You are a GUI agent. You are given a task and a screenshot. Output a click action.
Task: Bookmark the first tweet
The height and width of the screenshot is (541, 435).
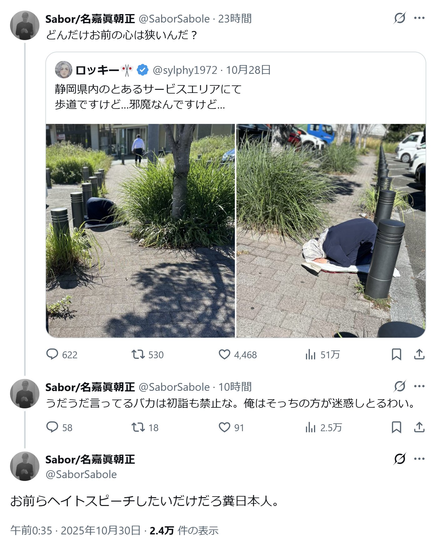click(x=397, y=355)
